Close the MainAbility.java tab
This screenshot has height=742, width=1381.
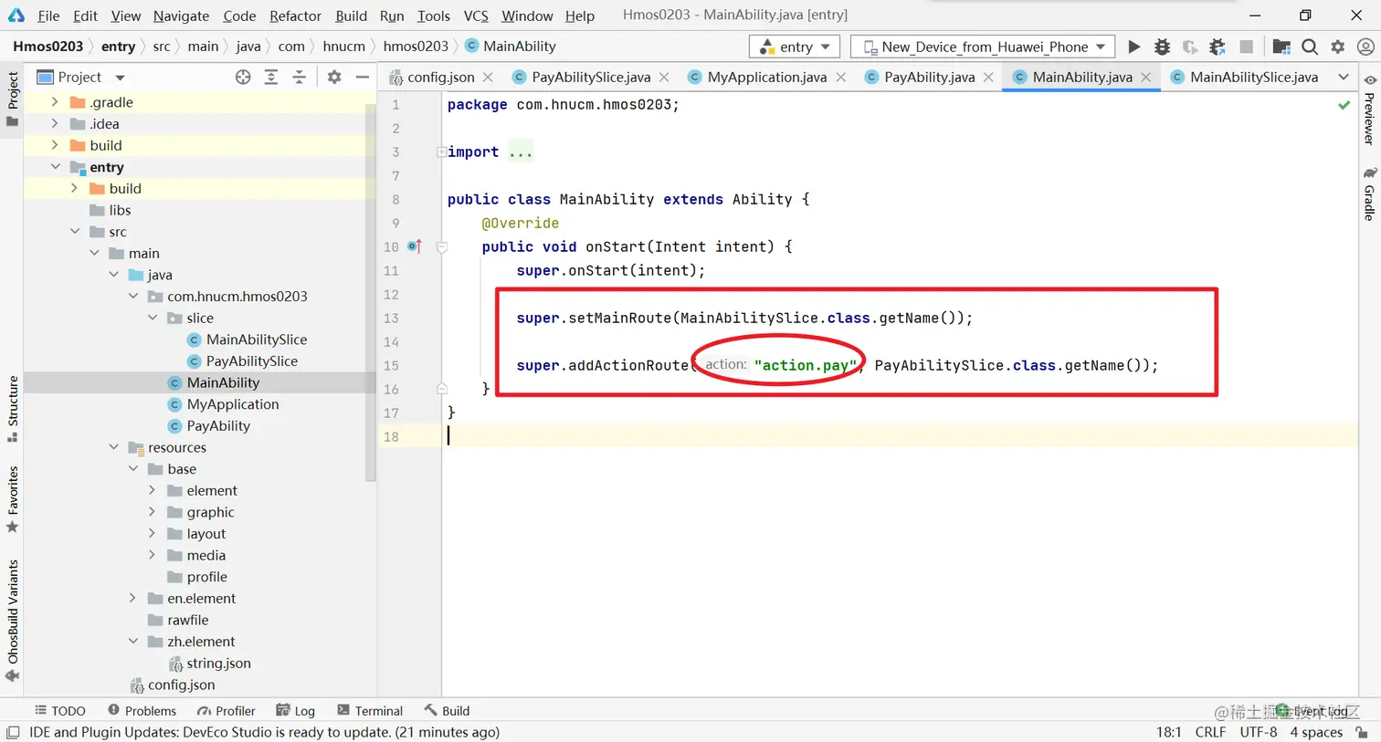tap(1146, 78)
